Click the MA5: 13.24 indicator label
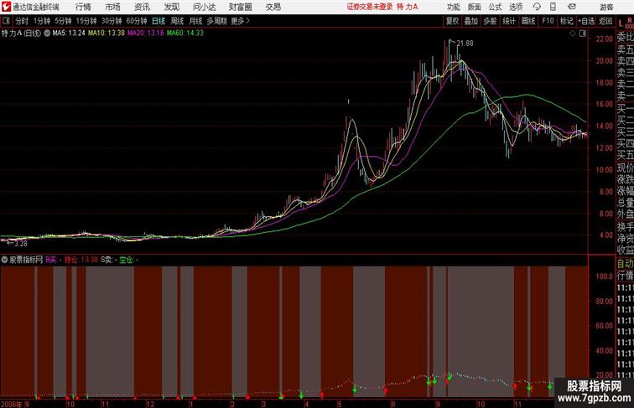The image size is (634, 408). point(69,34)
